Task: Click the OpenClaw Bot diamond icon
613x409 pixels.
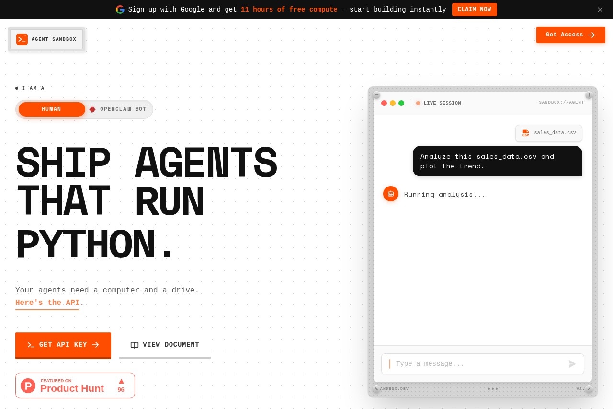Action: coord(92,109)
